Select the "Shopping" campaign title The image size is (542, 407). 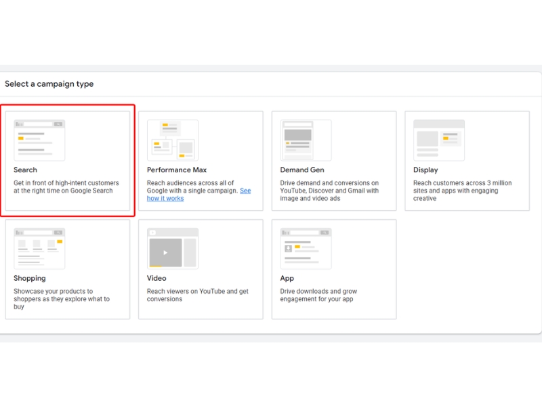(30, 279)
